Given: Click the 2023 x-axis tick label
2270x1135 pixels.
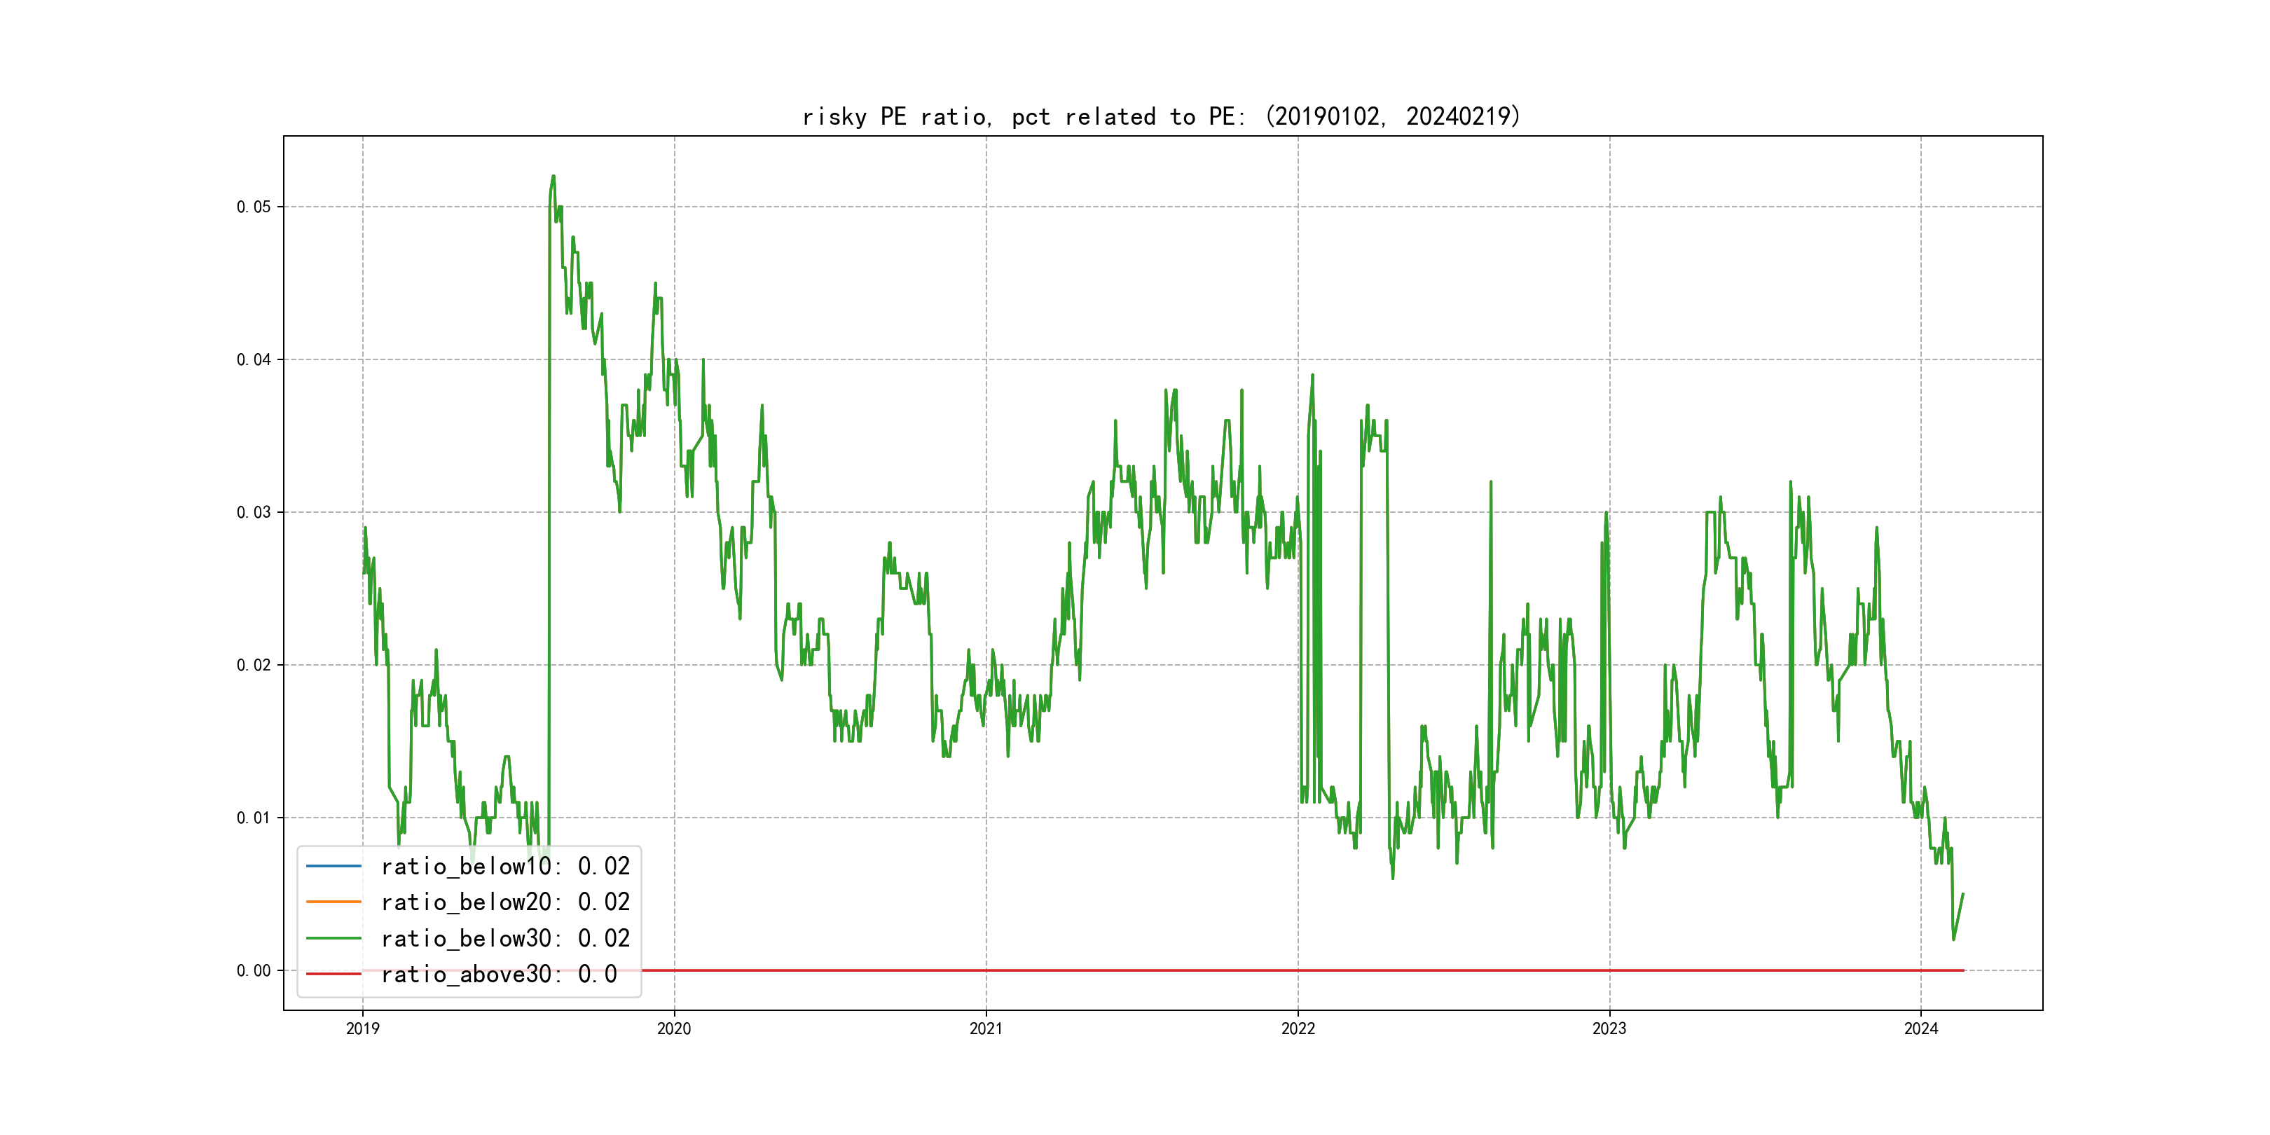Looking at the screenshot, I should pos(1609,1029).
